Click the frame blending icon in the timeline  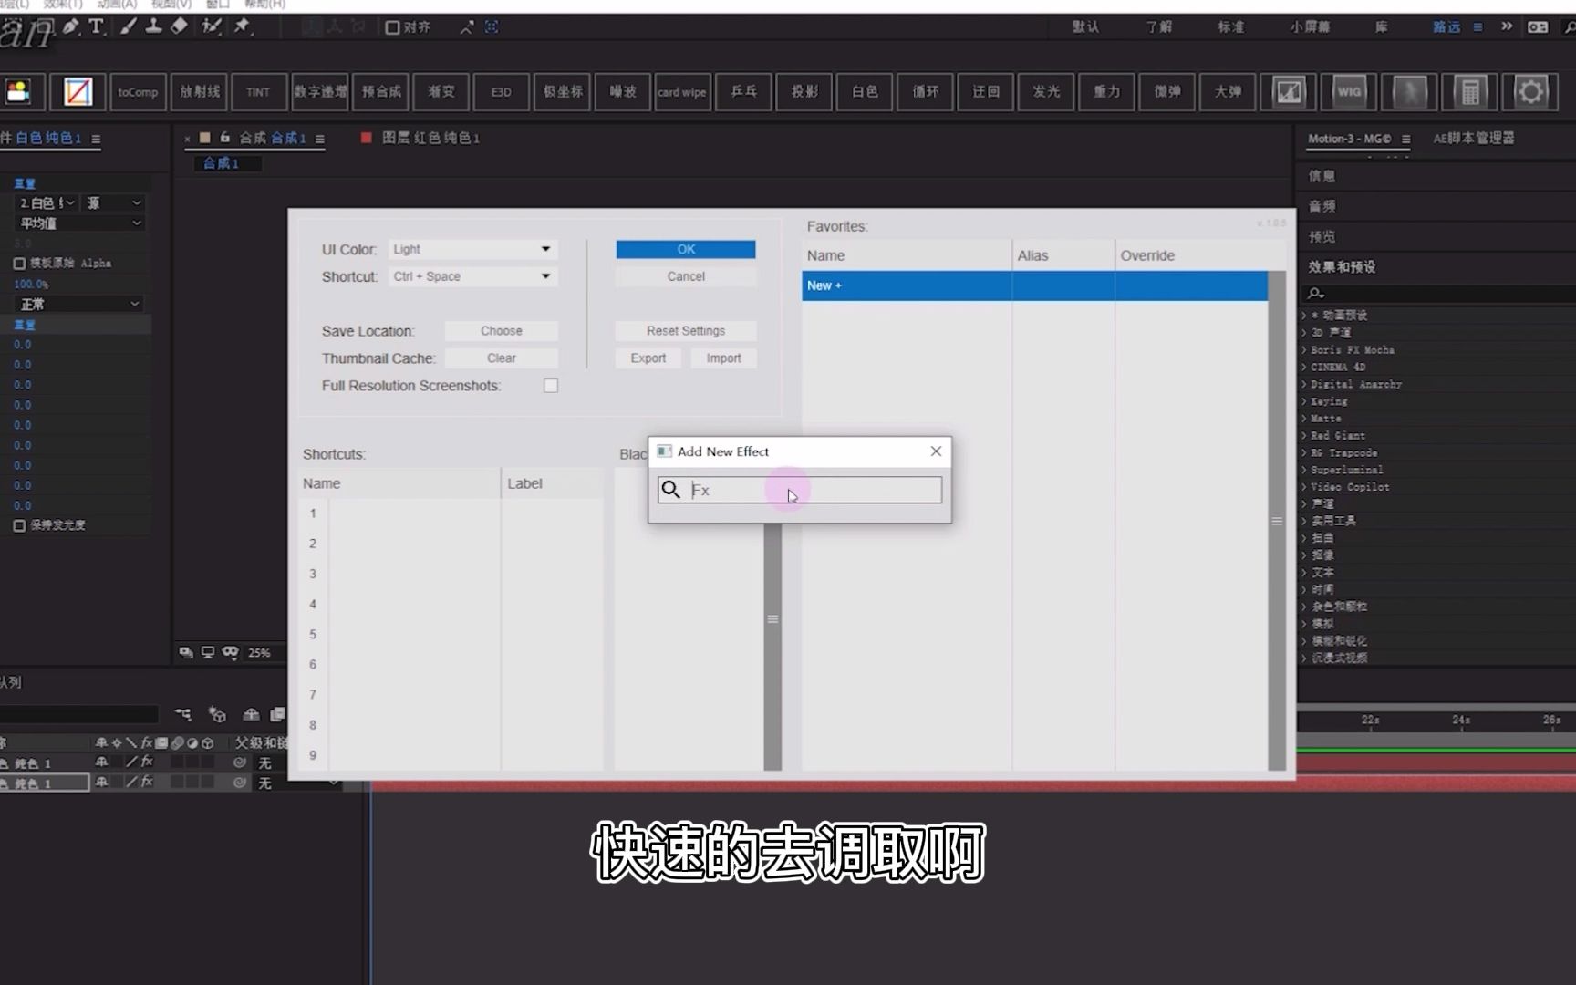277,714
